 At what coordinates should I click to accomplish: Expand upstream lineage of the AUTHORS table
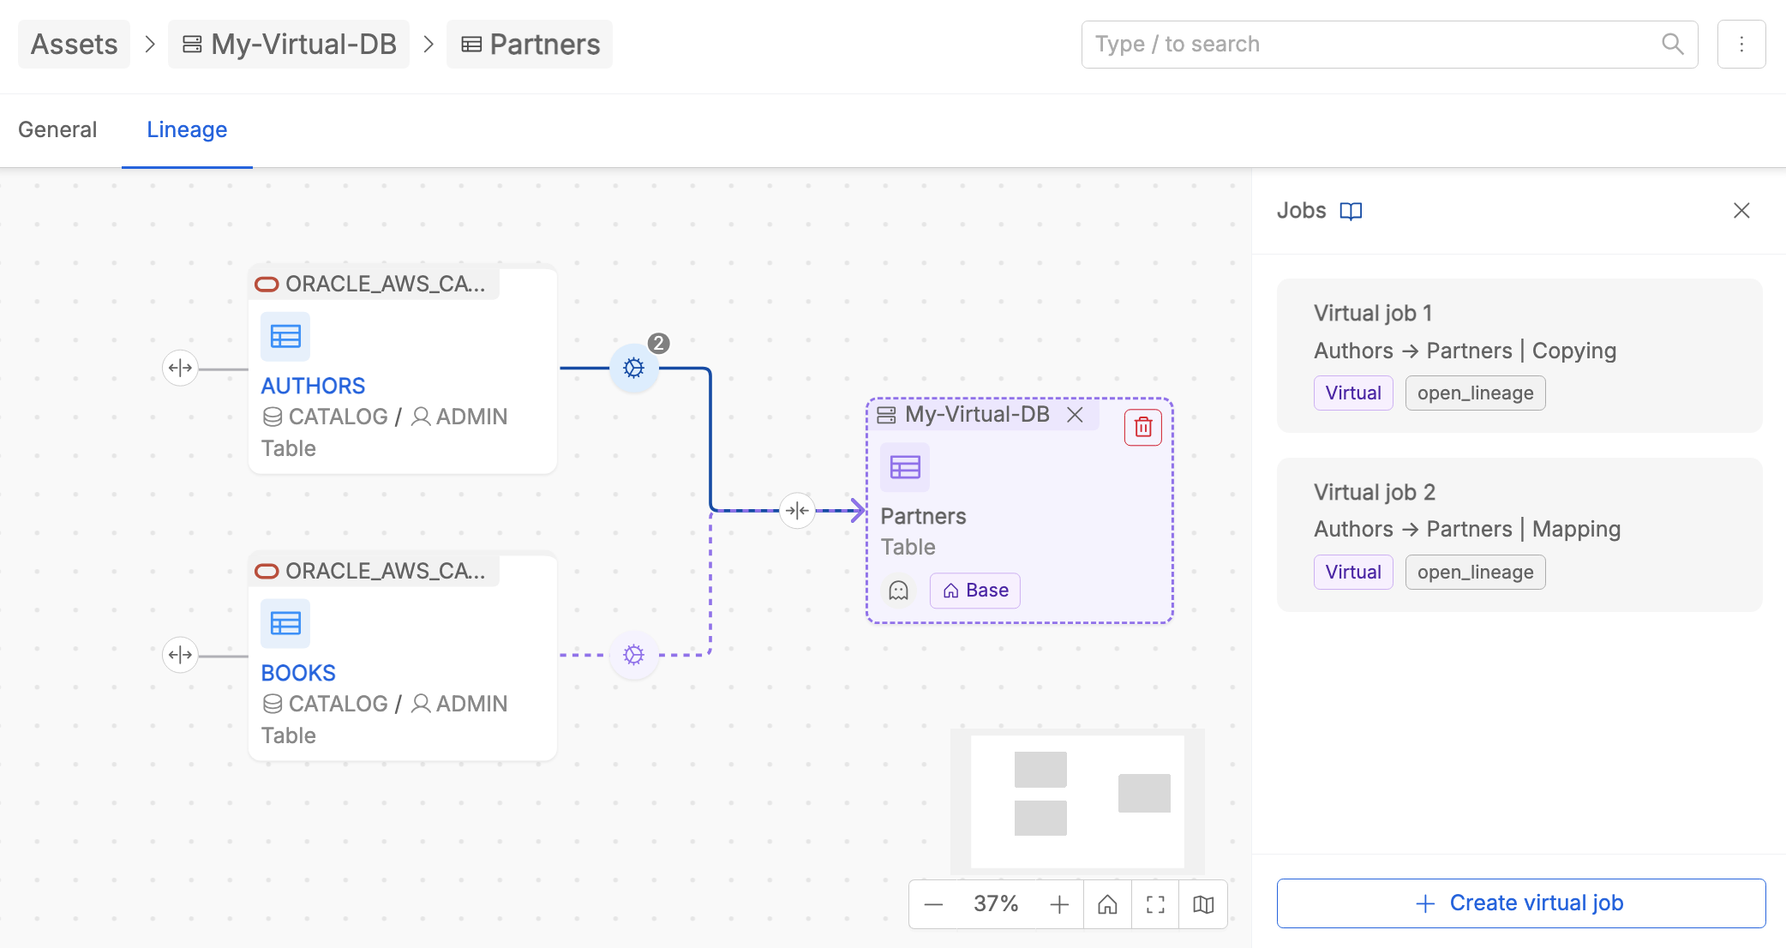180,368
